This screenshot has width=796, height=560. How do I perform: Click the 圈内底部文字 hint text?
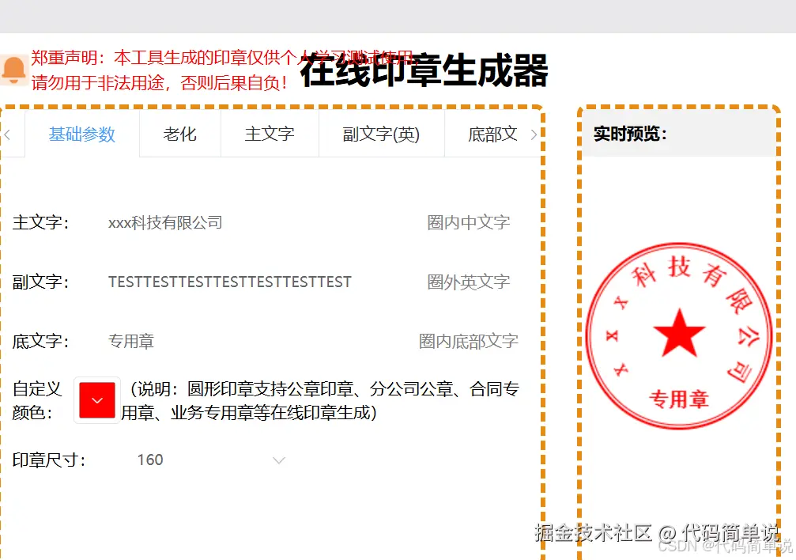click(469, 341)
